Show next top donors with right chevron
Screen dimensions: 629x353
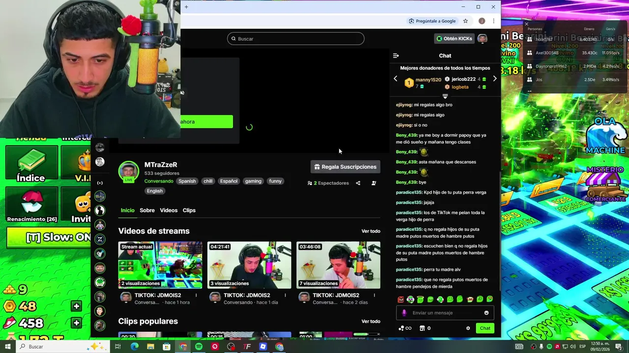click(495, 79)
